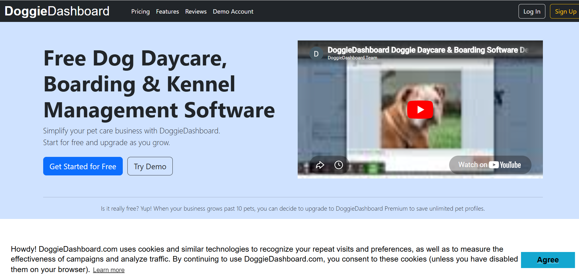The height and width of the screenshot is (277, 579).
Task: Open the Features menu item
Action: pyautogui.click(x=167, y=11)
